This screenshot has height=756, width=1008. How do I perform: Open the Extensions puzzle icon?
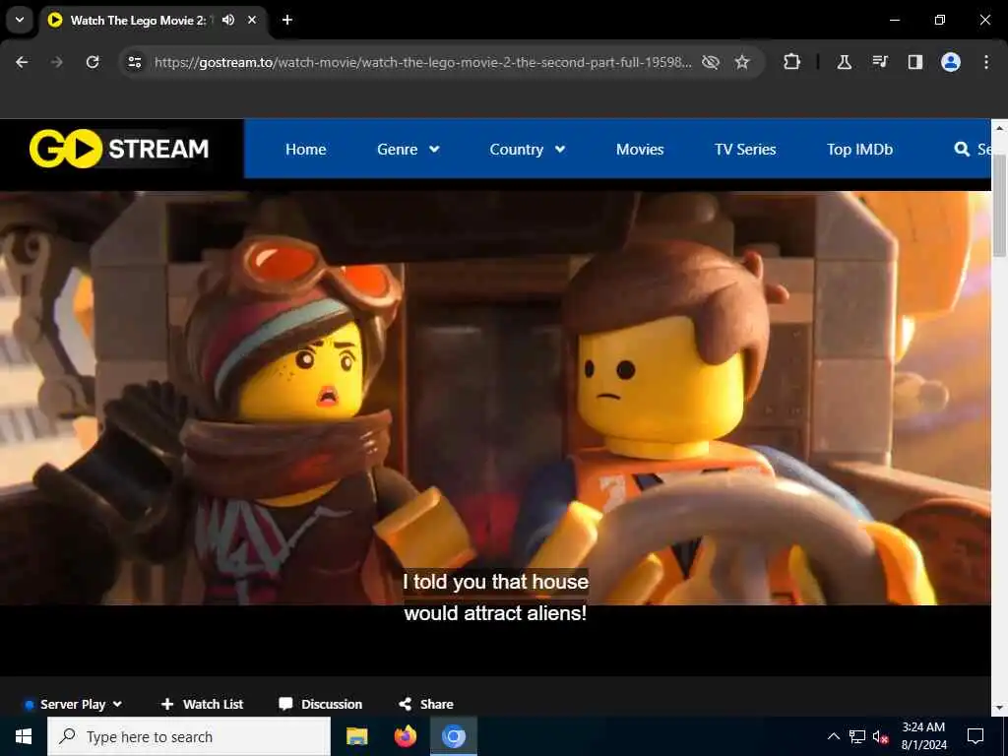792,62
